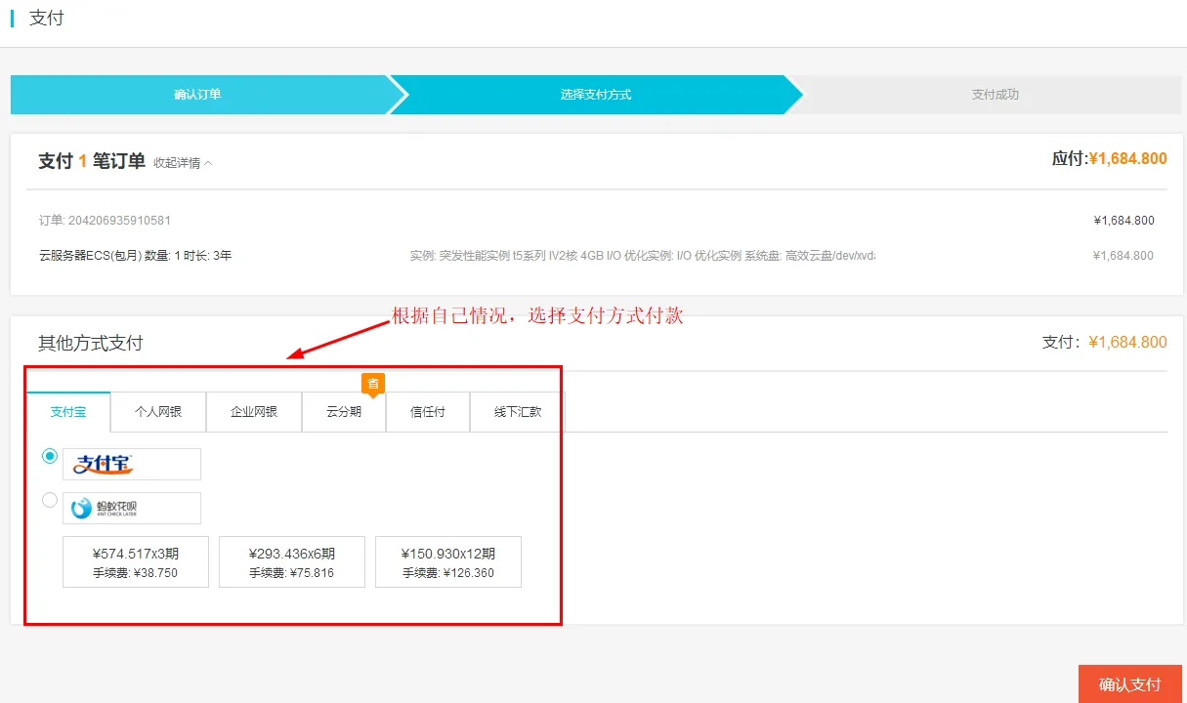Select the Alipay radio button

[50, 455]
